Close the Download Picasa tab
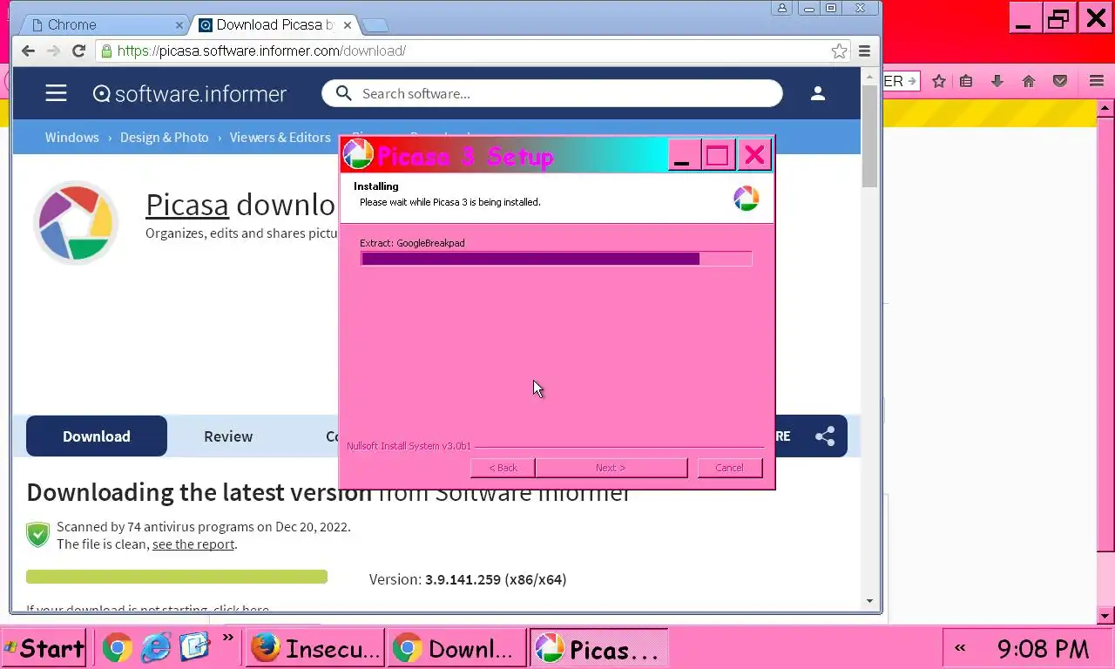 (349, 25)
